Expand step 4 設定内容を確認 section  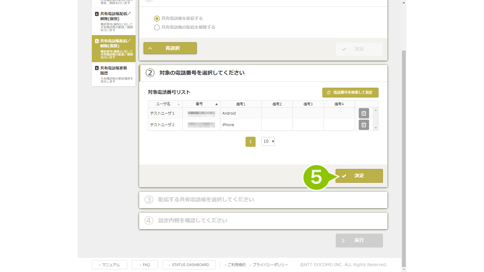pos(263,221)
